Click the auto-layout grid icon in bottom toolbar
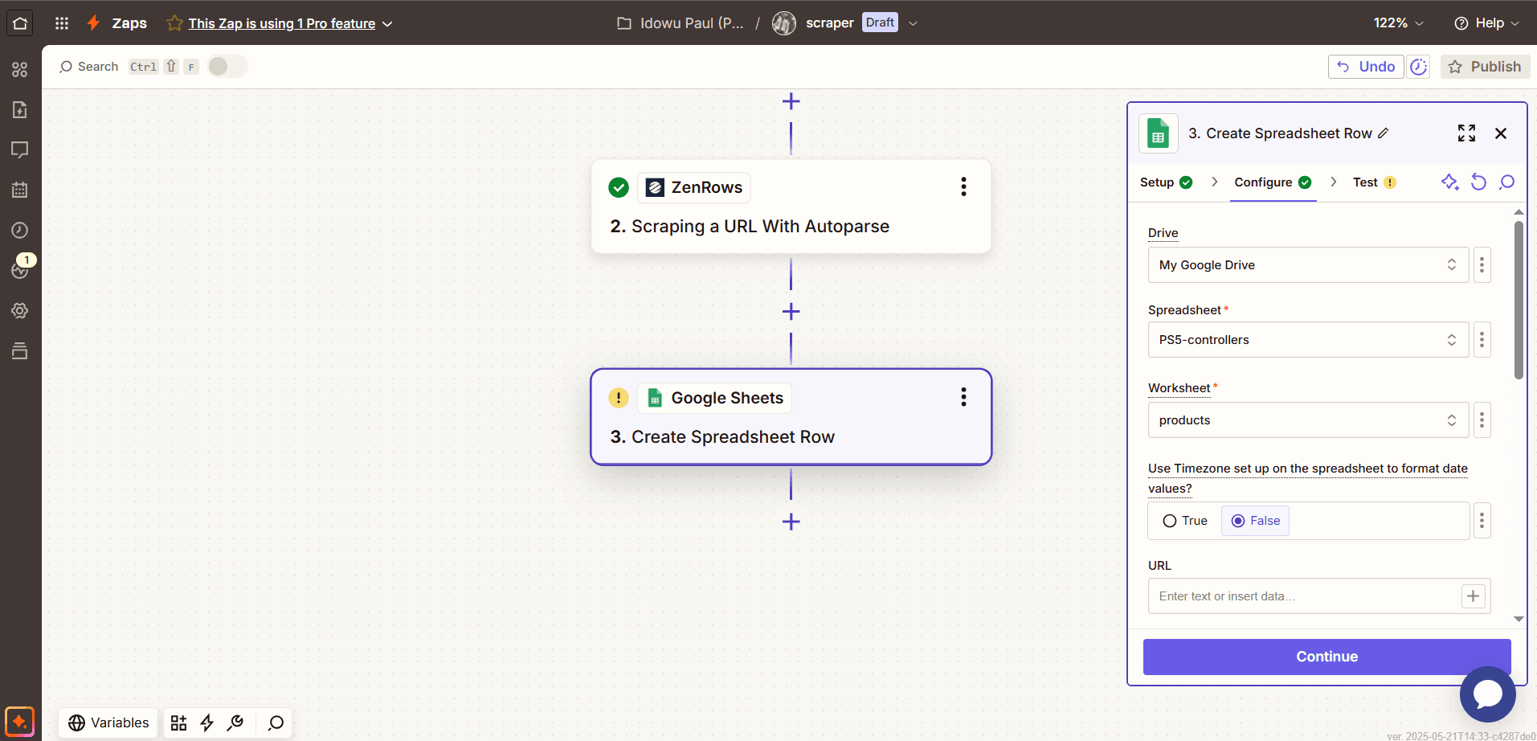The image size is (1537, 741). (x=178, y=723)
